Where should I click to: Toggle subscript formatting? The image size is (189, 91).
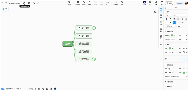(x=186, y=19)
